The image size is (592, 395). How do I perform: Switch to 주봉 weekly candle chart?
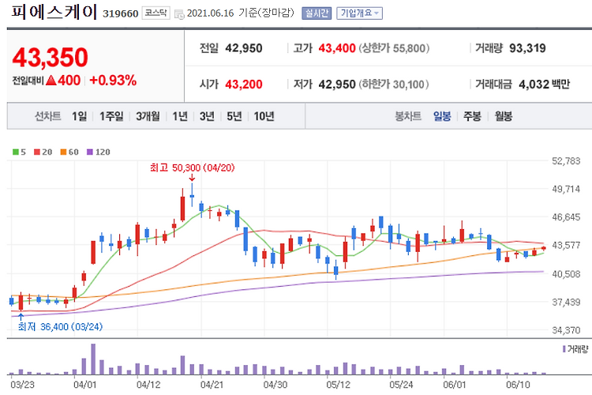tap(472, 116)
